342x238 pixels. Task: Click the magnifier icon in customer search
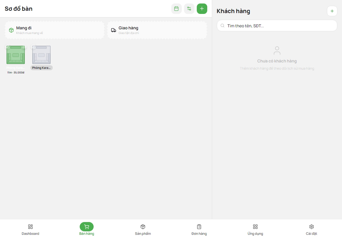[x=223, y=26]
